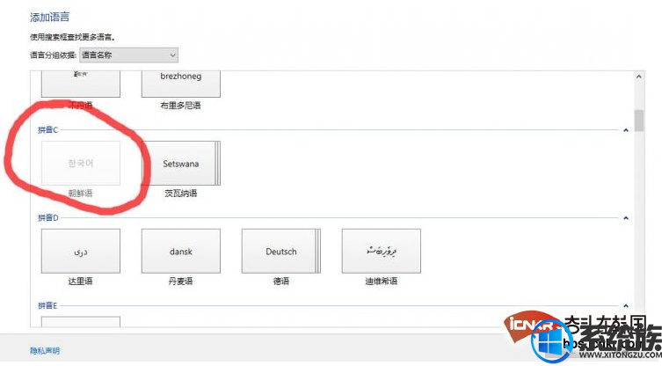Click the 丹麦语 label
The height and width of the screenshot is (366, 662).
(181, 281)
